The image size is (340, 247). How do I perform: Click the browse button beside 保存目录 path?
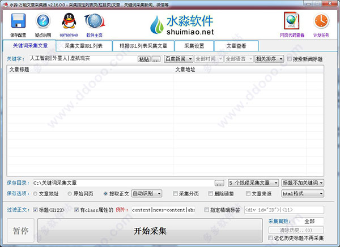tap(219, 183)
